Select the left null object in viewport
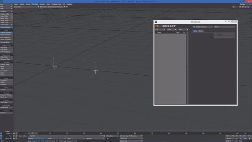 point(54,66)
